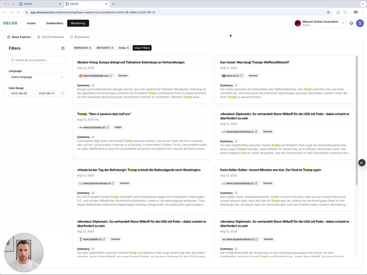Viewport: 367px width, 275px height.
Task: Remove the trump keyword filter chip
Action: click(128, 48)
